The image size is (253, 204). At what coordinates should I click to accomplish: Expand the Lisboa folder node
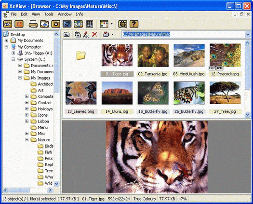click(27, 121)
